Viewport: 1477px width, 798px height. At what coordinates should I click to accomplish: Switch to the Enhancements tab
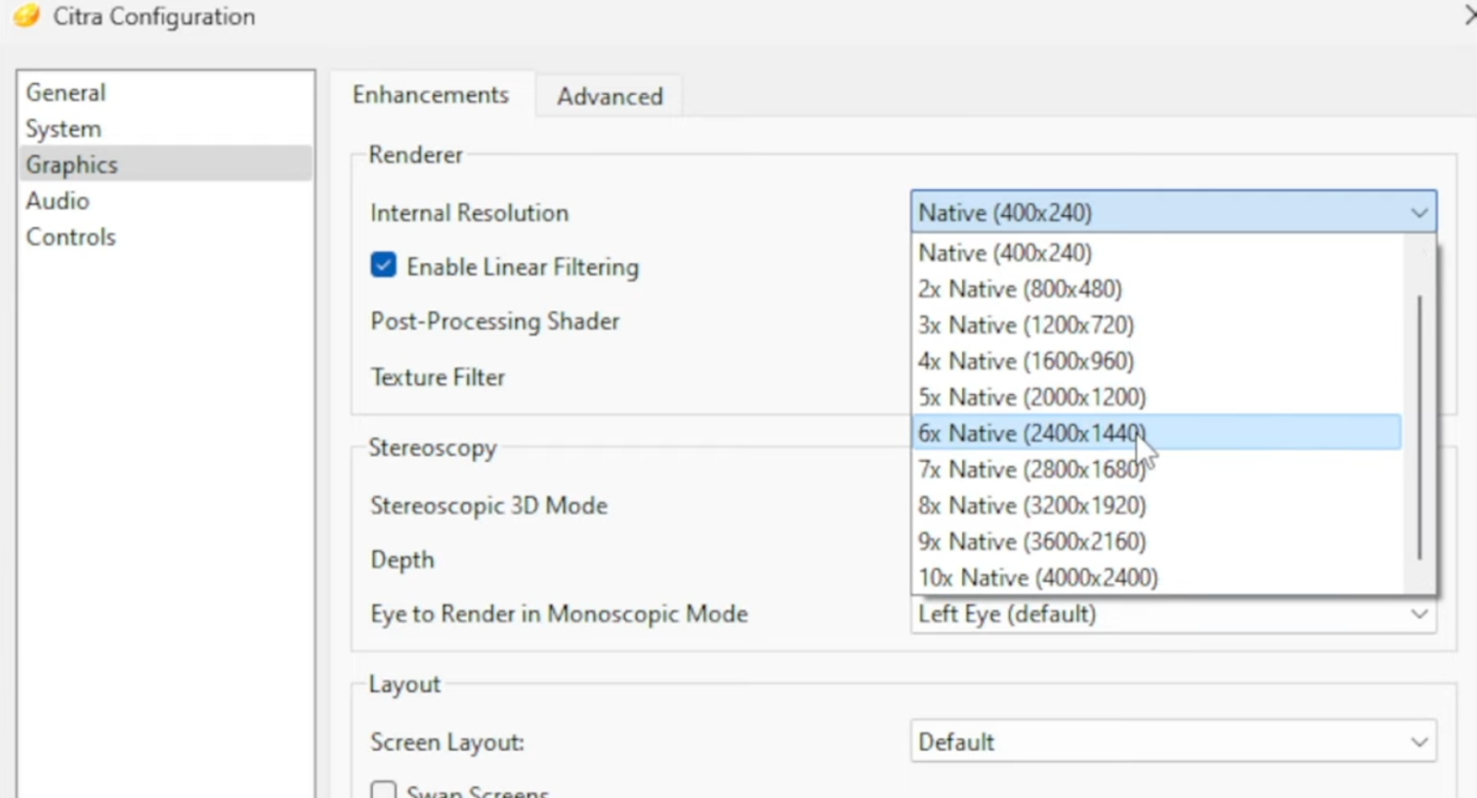coord(430,94)
